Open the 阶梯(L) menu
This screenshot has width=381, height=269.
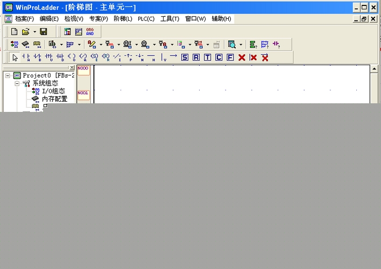click(123, 19)
